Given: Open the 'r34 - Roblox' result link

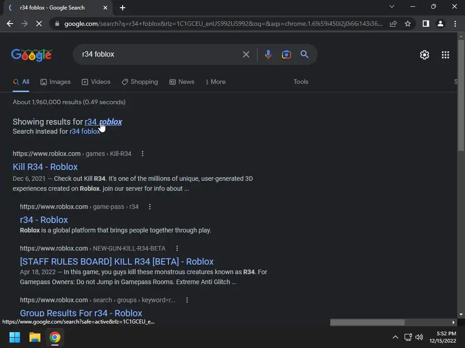Looking at the screenshot, I should point(44,220).
